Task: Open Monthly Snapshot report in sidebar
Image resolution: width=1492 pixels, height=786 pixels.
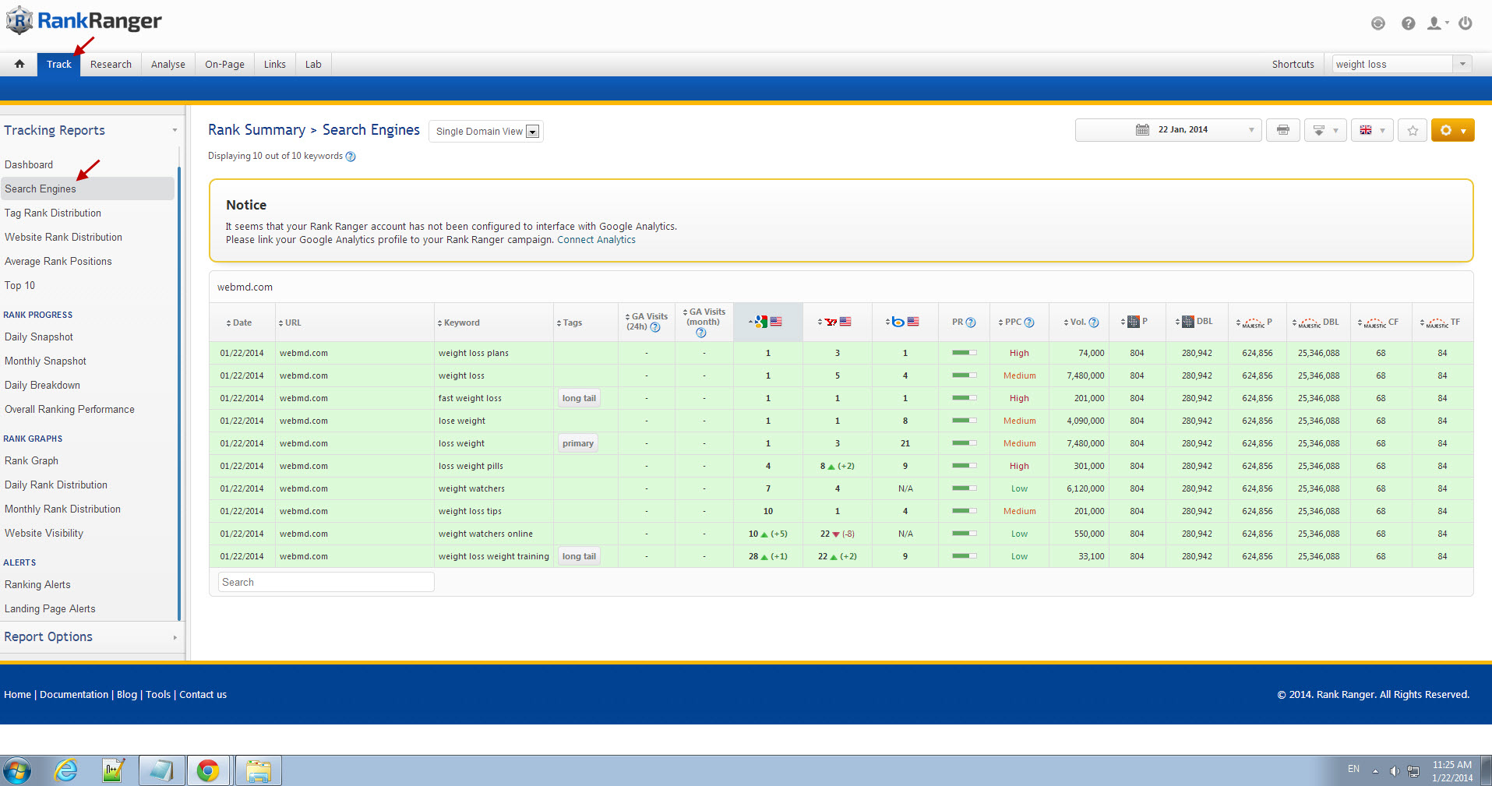Action: (45, 361)
